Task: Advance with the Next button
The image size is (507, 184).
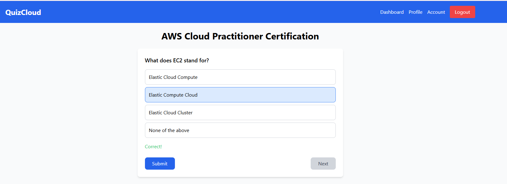Action: pyautogui.click(x=323, y=164)
